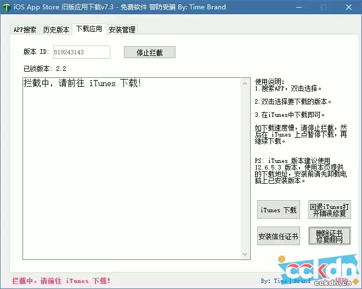
Task: Select the 下载应用 tab
Action: tap(89, 29)
